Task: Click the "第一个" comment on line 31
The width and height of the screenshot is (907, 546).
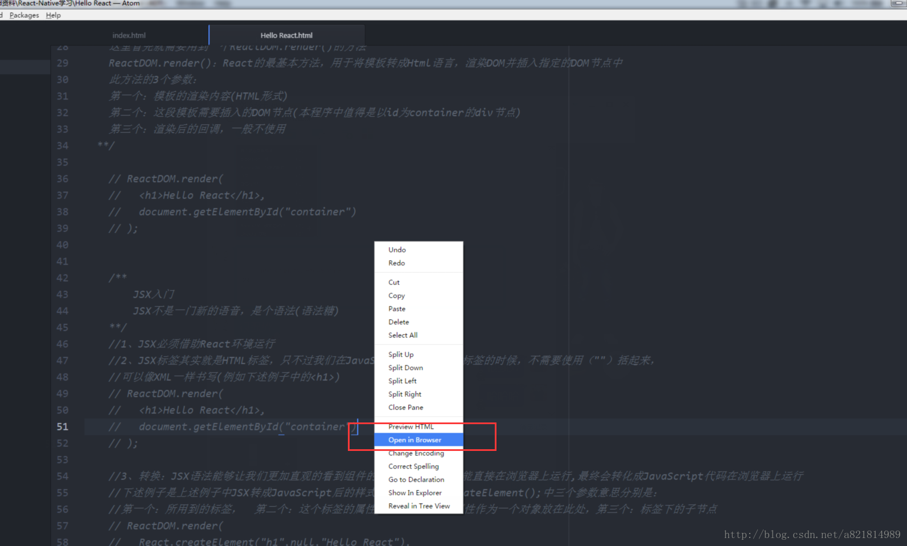Action: click(198, 96)
